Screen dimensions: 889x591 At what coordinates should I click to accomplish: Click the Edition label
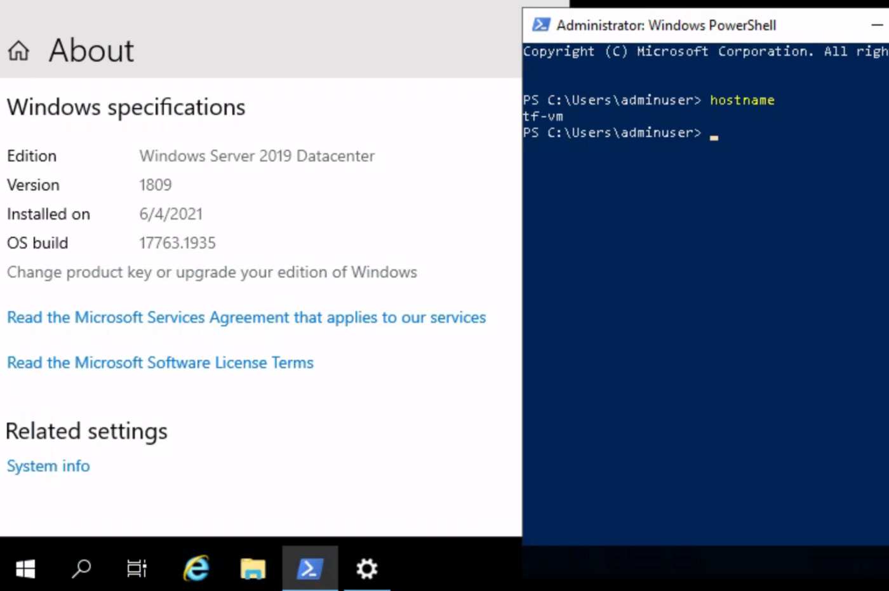click(32, 156)
